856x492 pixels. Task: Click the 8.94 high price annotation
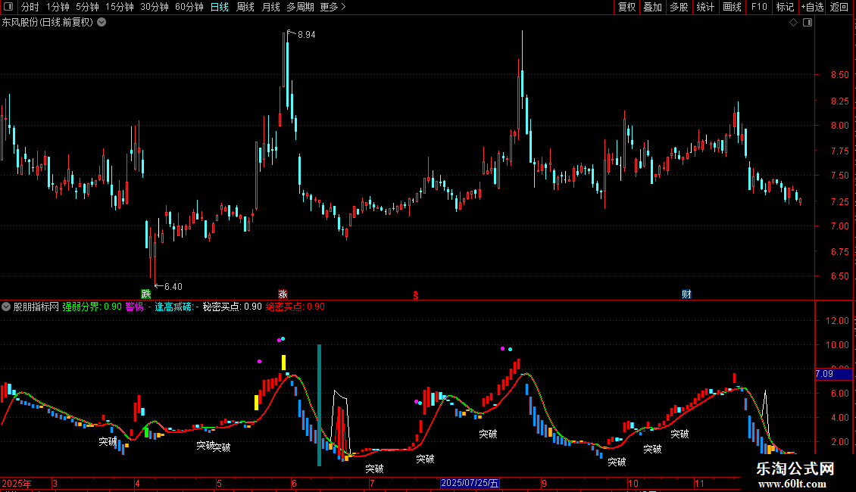click(x=306, y=34)
